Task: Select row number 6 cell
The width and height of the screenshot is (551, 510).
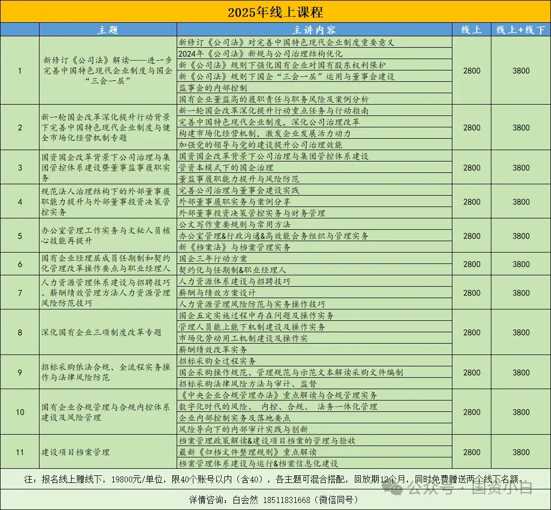Action: click(x=20, y=264)
